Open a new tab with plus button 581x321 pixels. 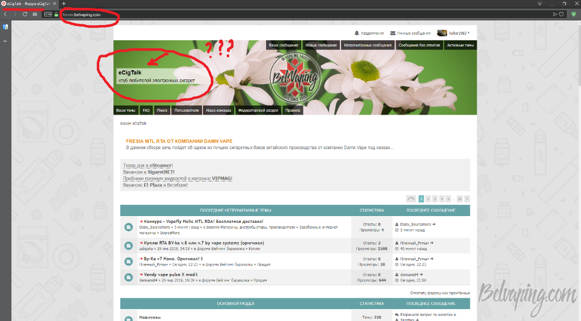(64, 4)
